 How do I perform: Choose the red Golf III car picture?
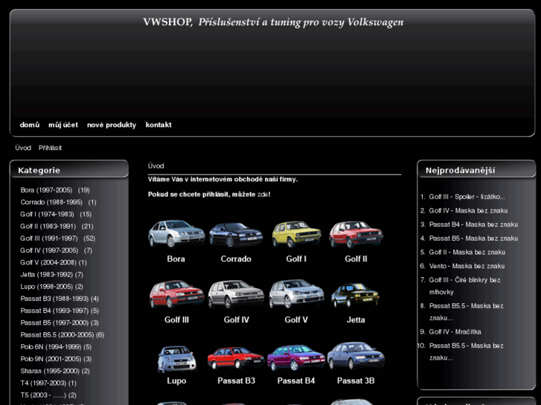(x=176, y=295)
